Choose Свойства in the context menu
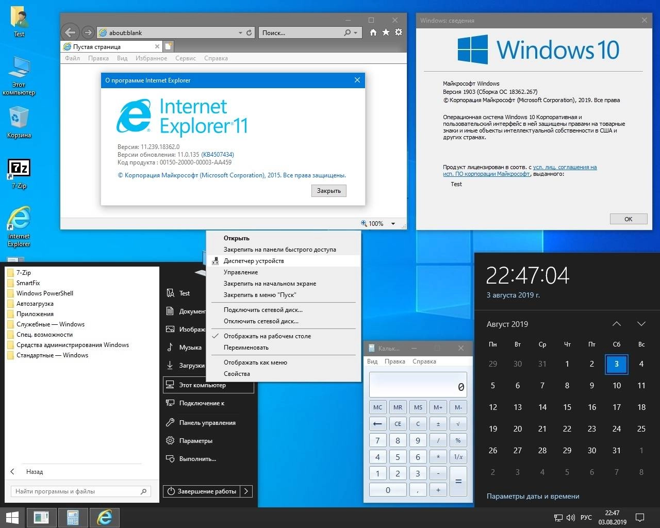The width and height of the screenshot is (660, 528). pyautogui.click(x=284, y=374)
